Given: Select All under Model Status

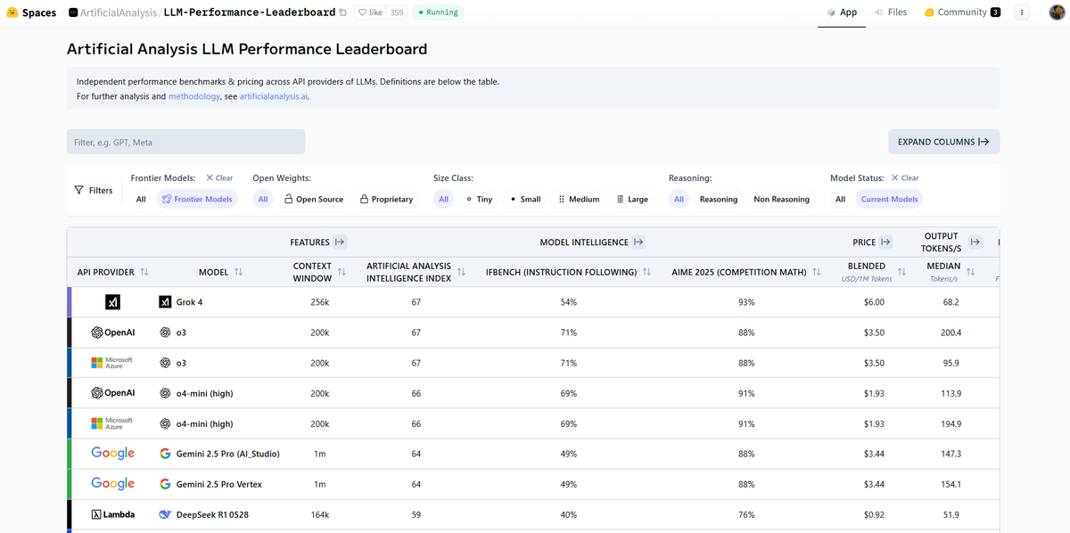Looking at the screenshot, I should click(840, 199).
